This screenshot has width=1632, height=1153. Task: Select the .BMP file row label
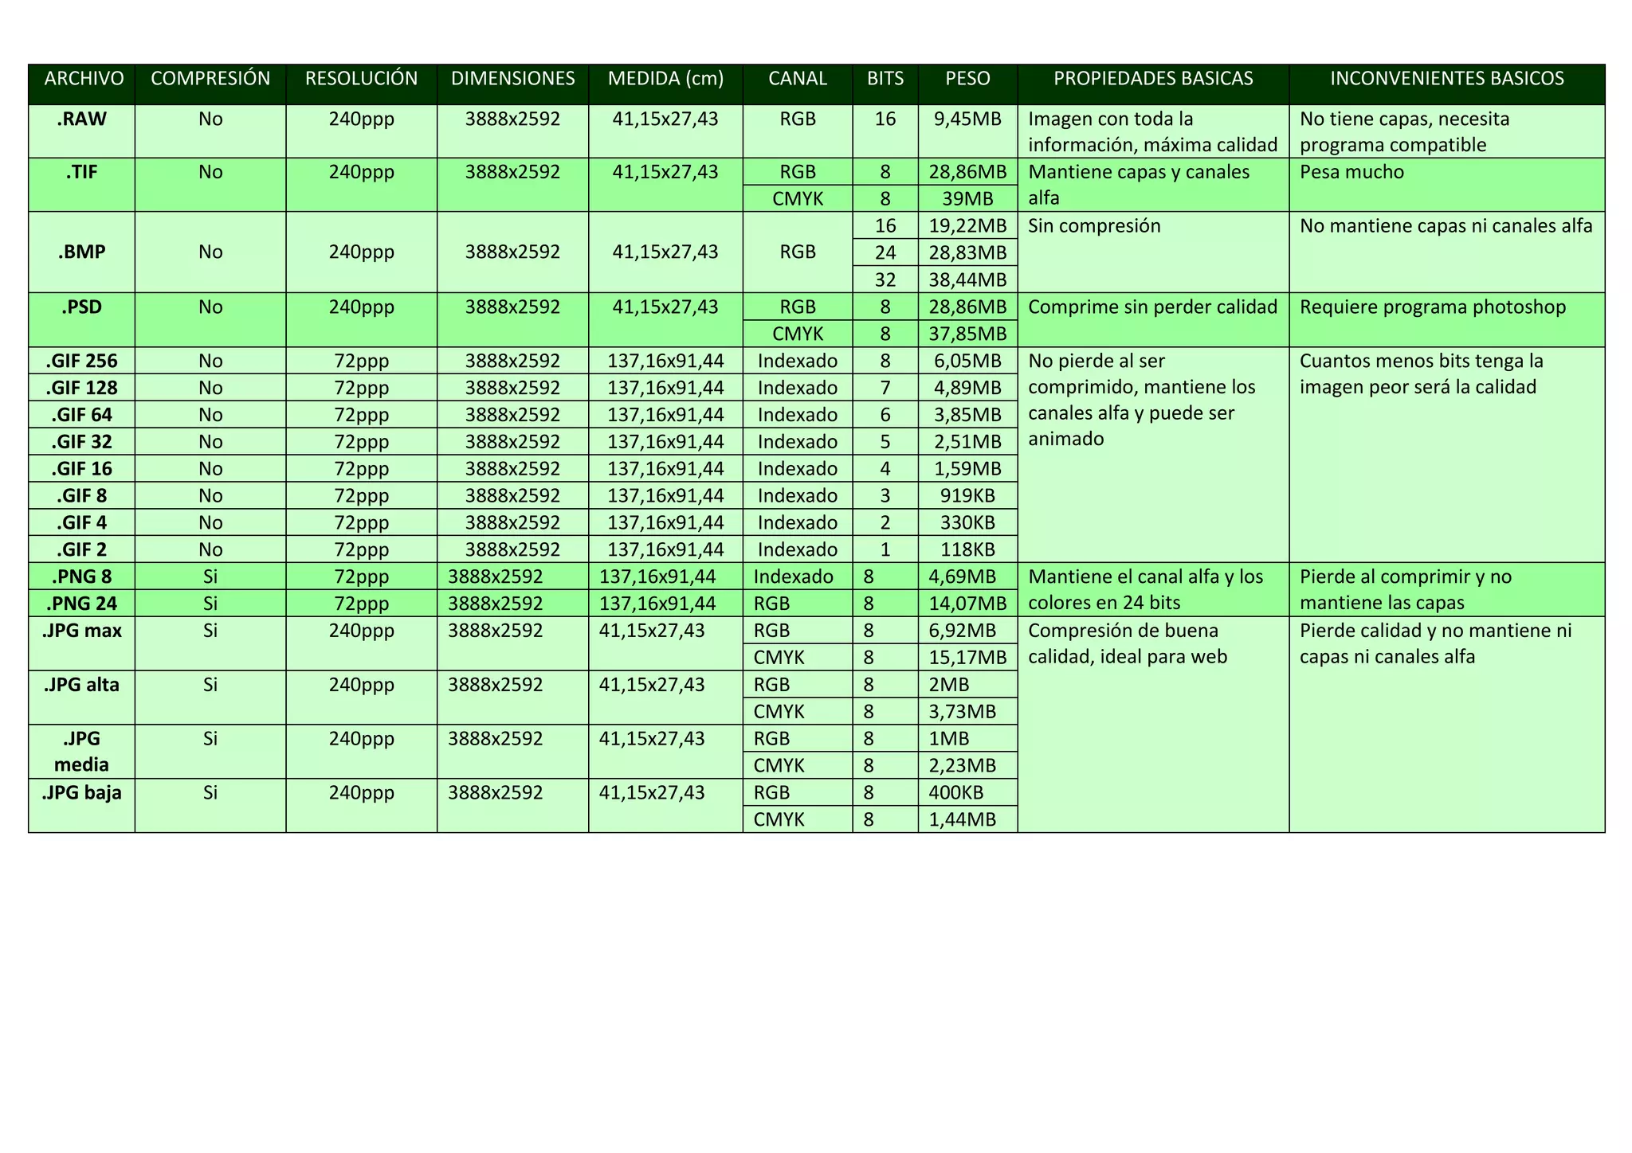coord(82,252)
